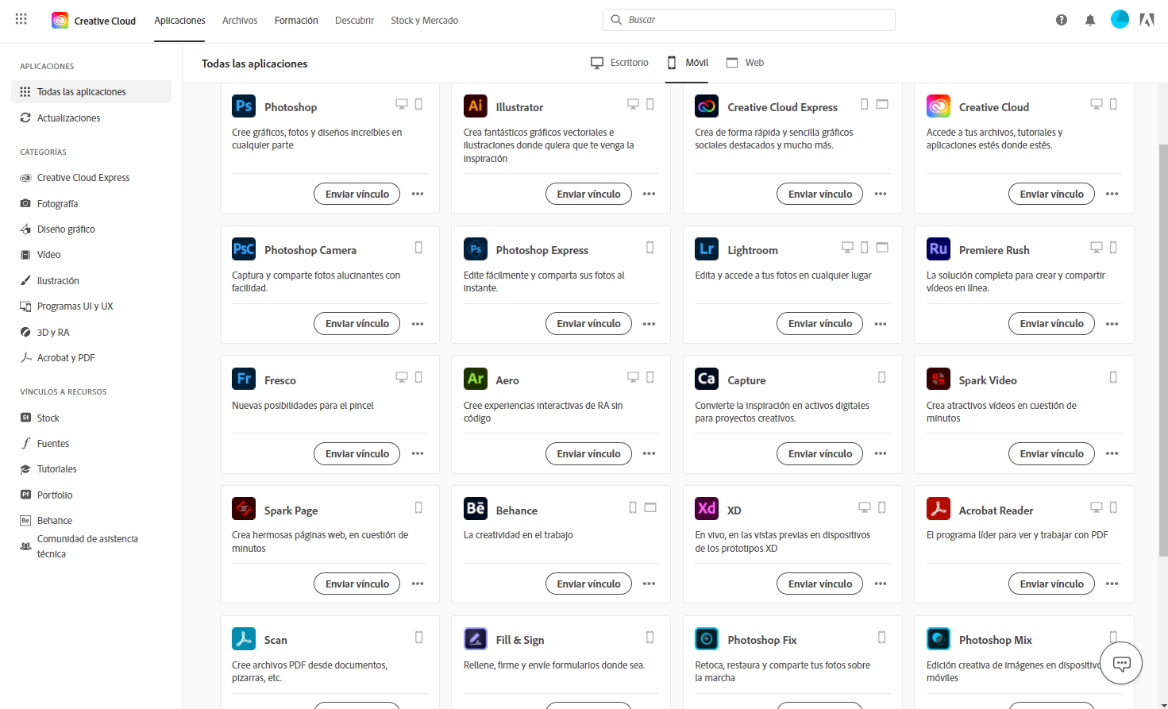
Task: Click the XD app icon
Action: tap(707, 508)
